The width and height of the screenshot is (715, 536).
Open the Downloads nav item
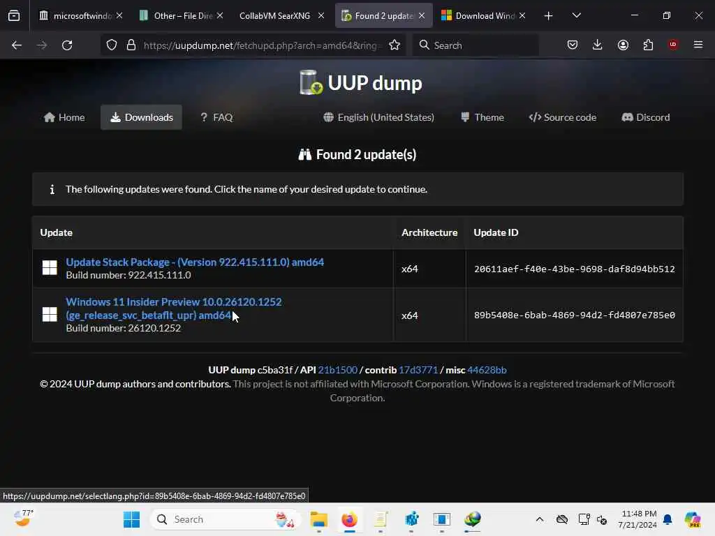pyautogui.click(x=141, y=117)
